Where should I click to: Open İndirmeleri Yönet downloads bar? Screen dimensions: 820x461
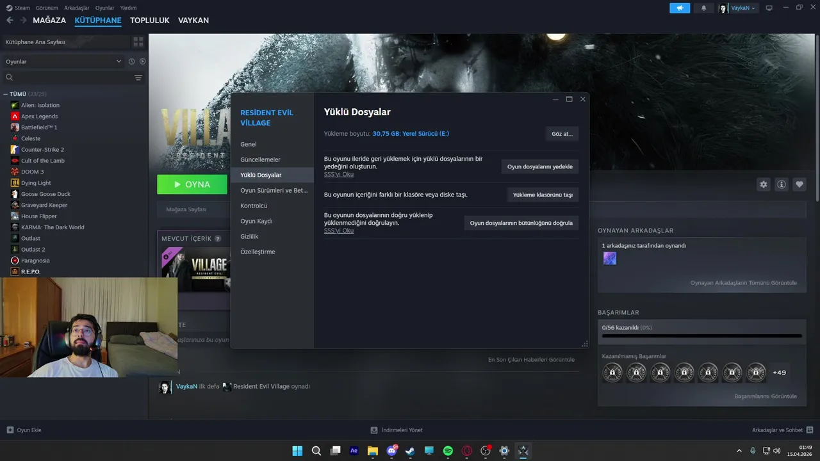[x=397, y=430]
